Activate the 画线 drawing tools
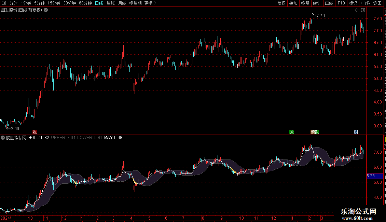 tap(329, 3)
